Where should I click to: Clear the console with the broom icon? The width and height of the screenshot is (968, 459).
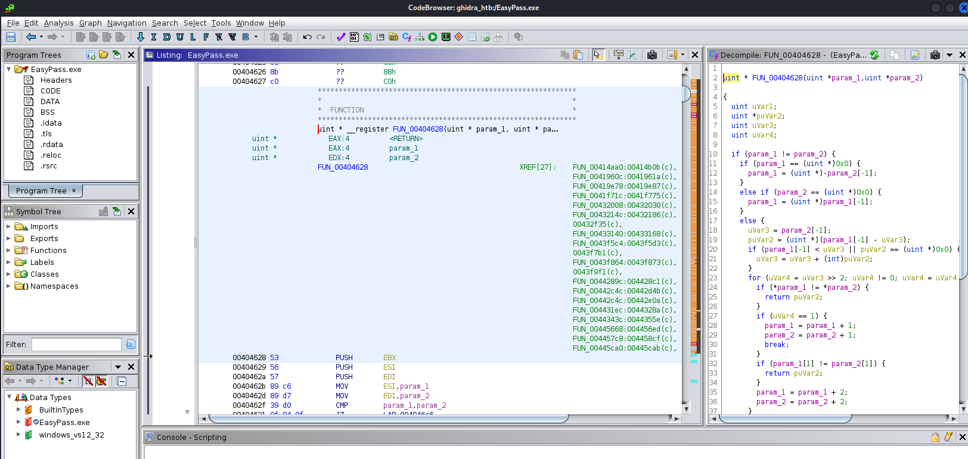click(x=948, y=437)
